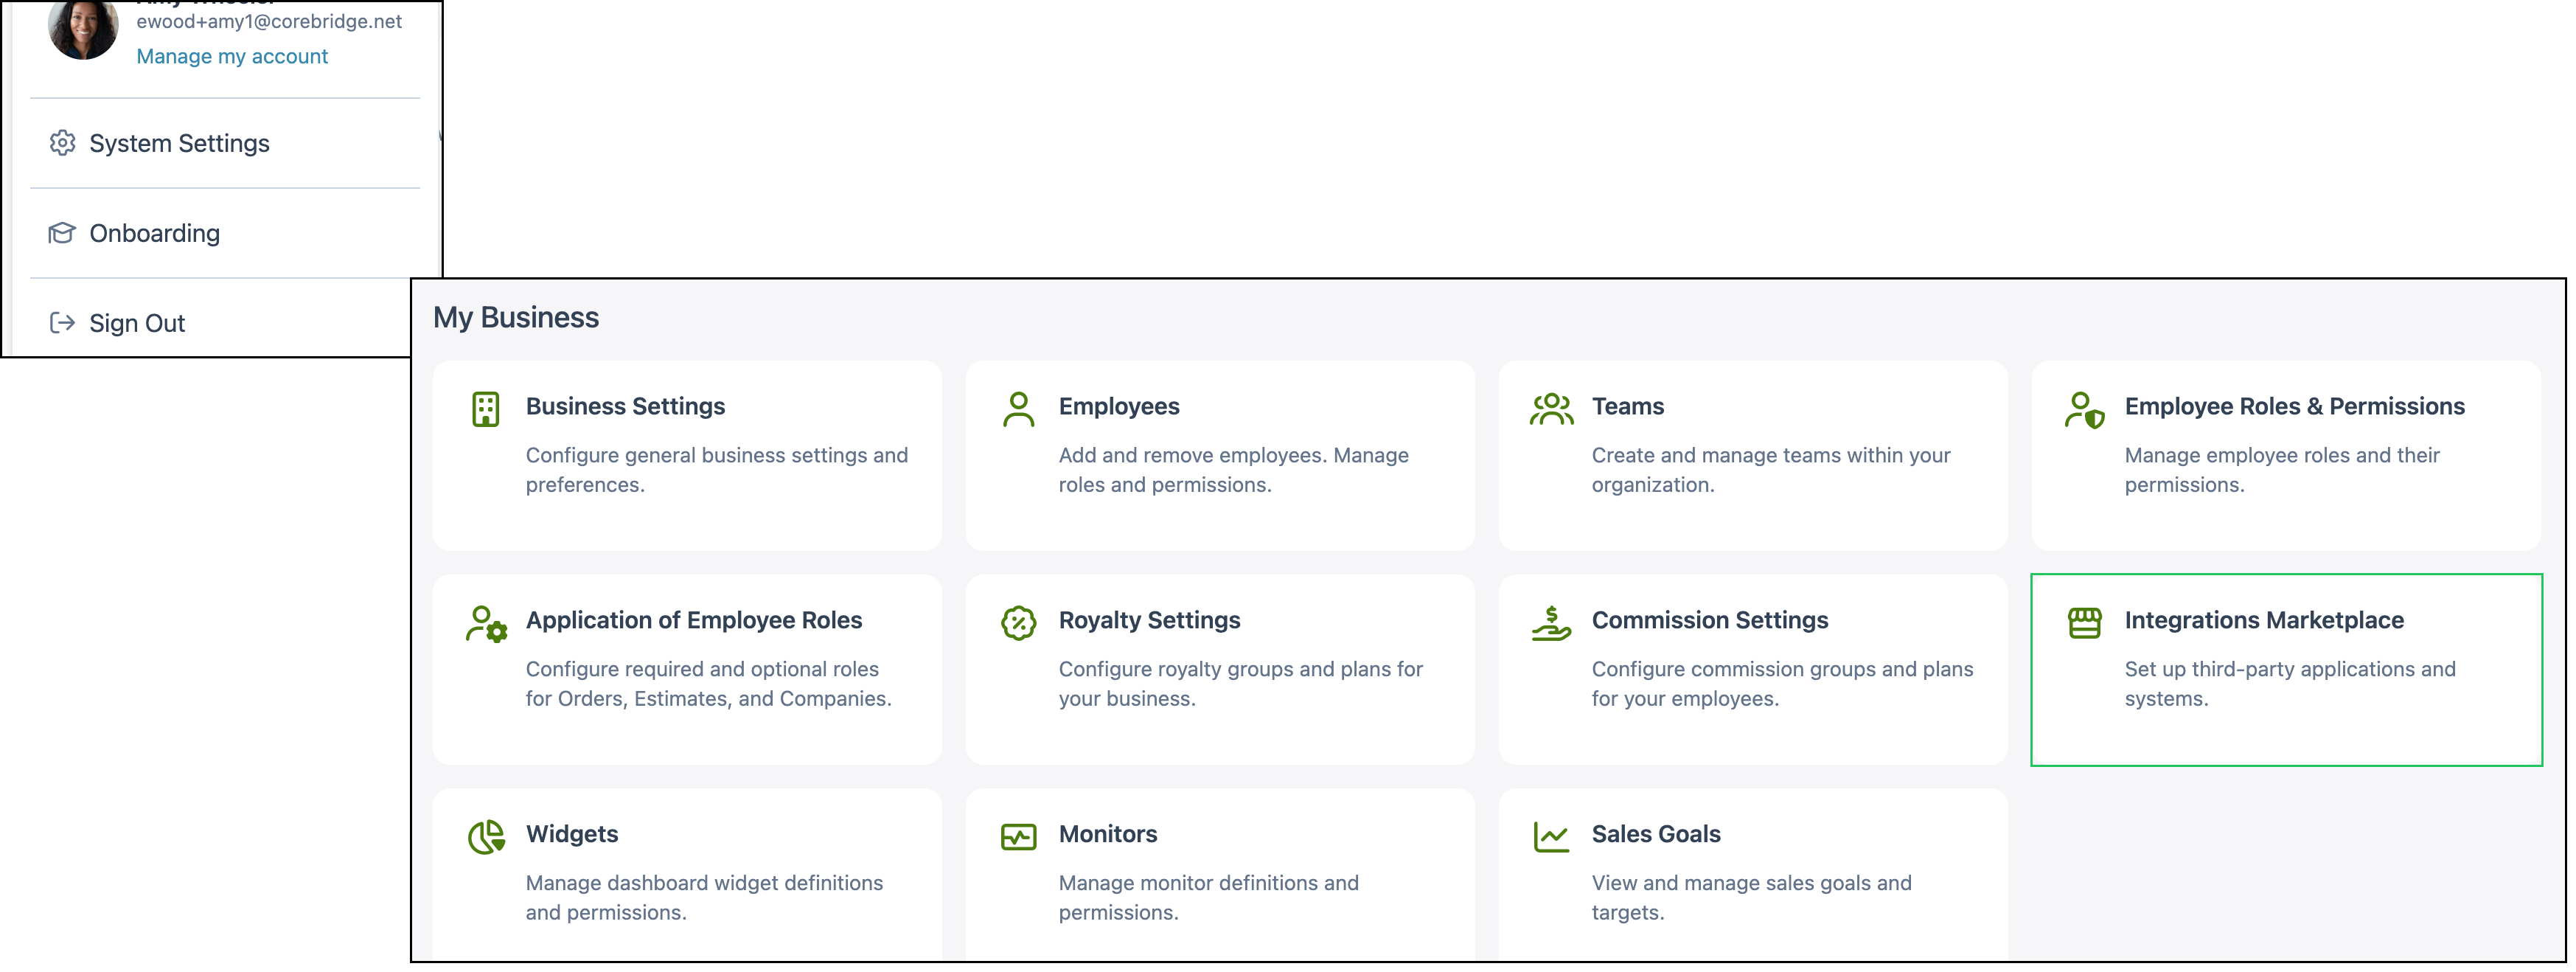Screen dimensions: 2576x972
Task: Open the Monitors card title
Action: coord(1108,834)
